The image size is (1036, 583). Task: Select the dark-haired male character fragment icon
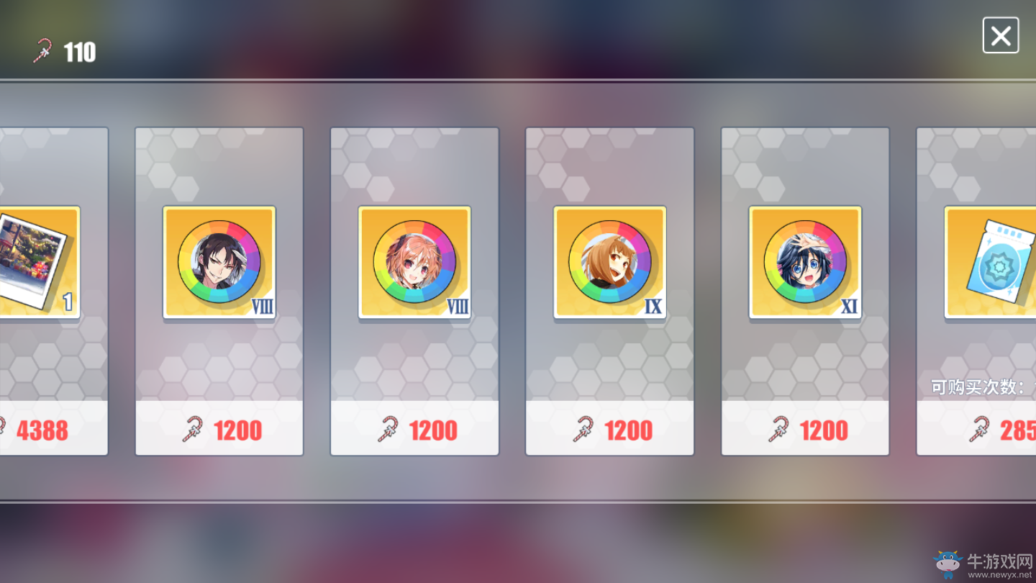219,262
